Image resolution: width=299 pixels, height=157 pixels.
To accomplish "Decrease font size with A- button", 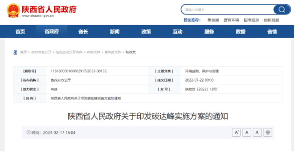I will (257, 132).
